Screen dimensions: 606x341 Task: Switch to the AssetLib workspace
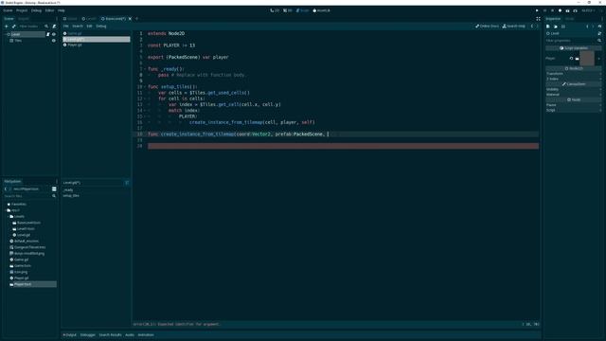(322, 10)
